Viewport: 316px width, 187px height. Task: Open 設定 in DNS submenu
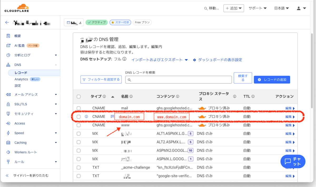pos(18,85)
